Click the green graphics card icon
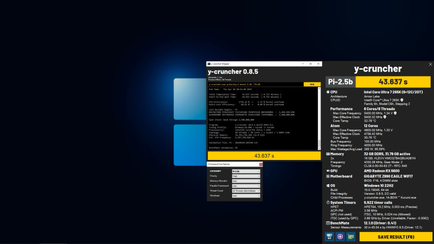This screenshot has height=244, width=434. 350,236
